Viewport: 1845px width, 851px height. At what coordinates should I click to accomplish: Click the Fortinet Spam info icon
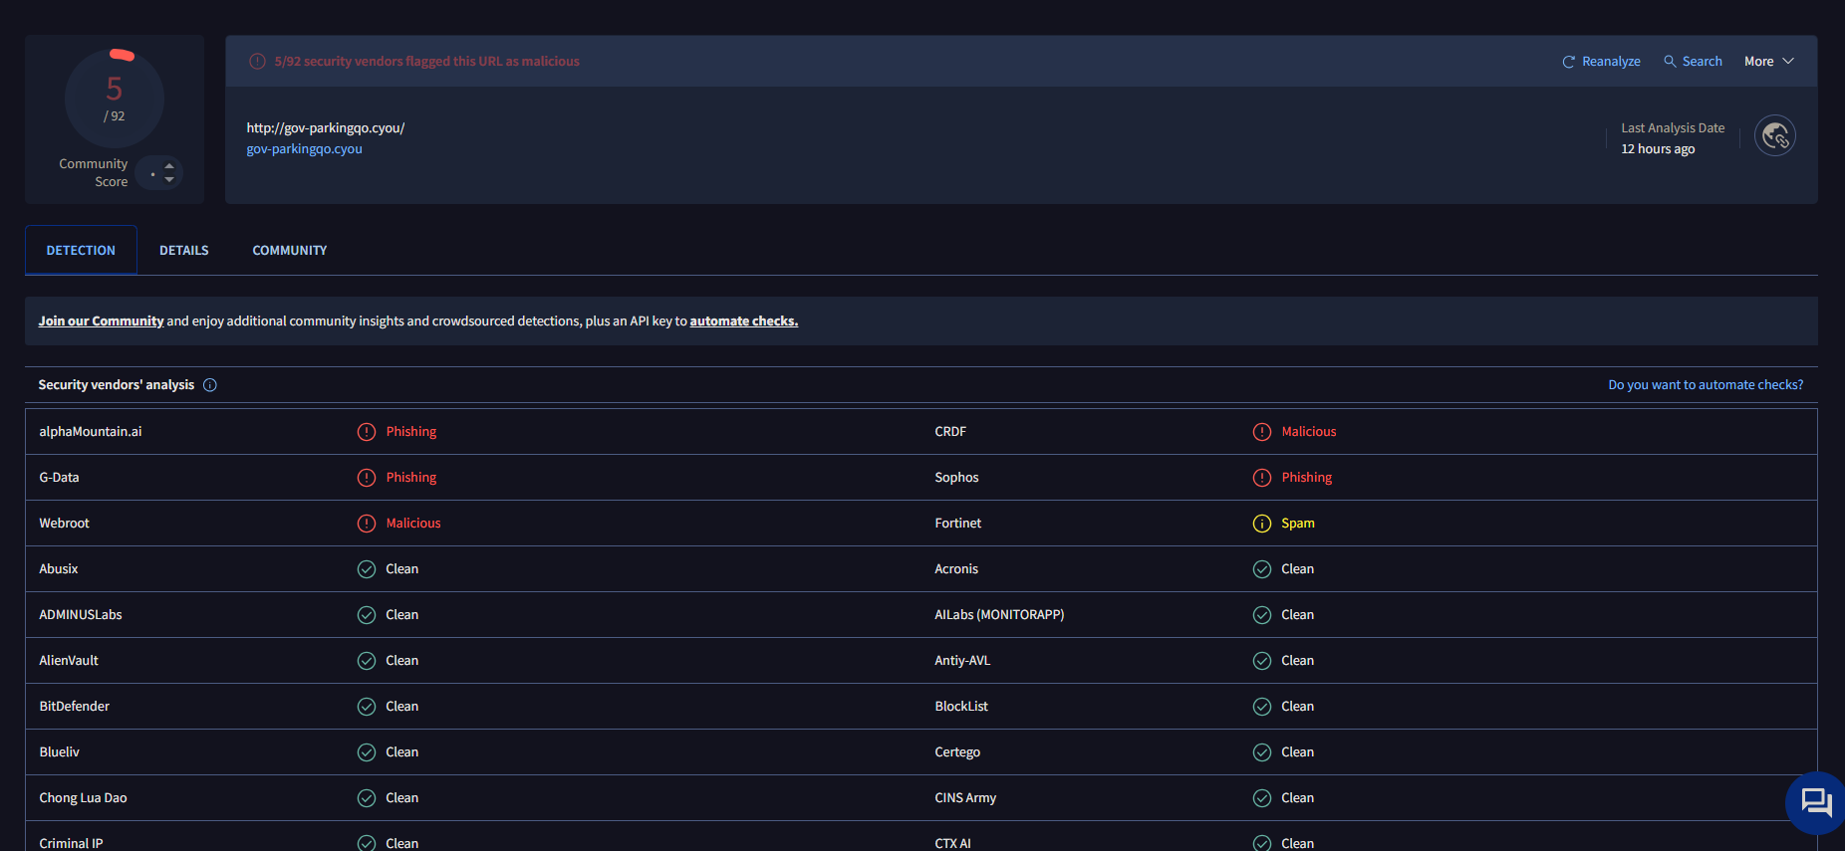coord(1262,524)
